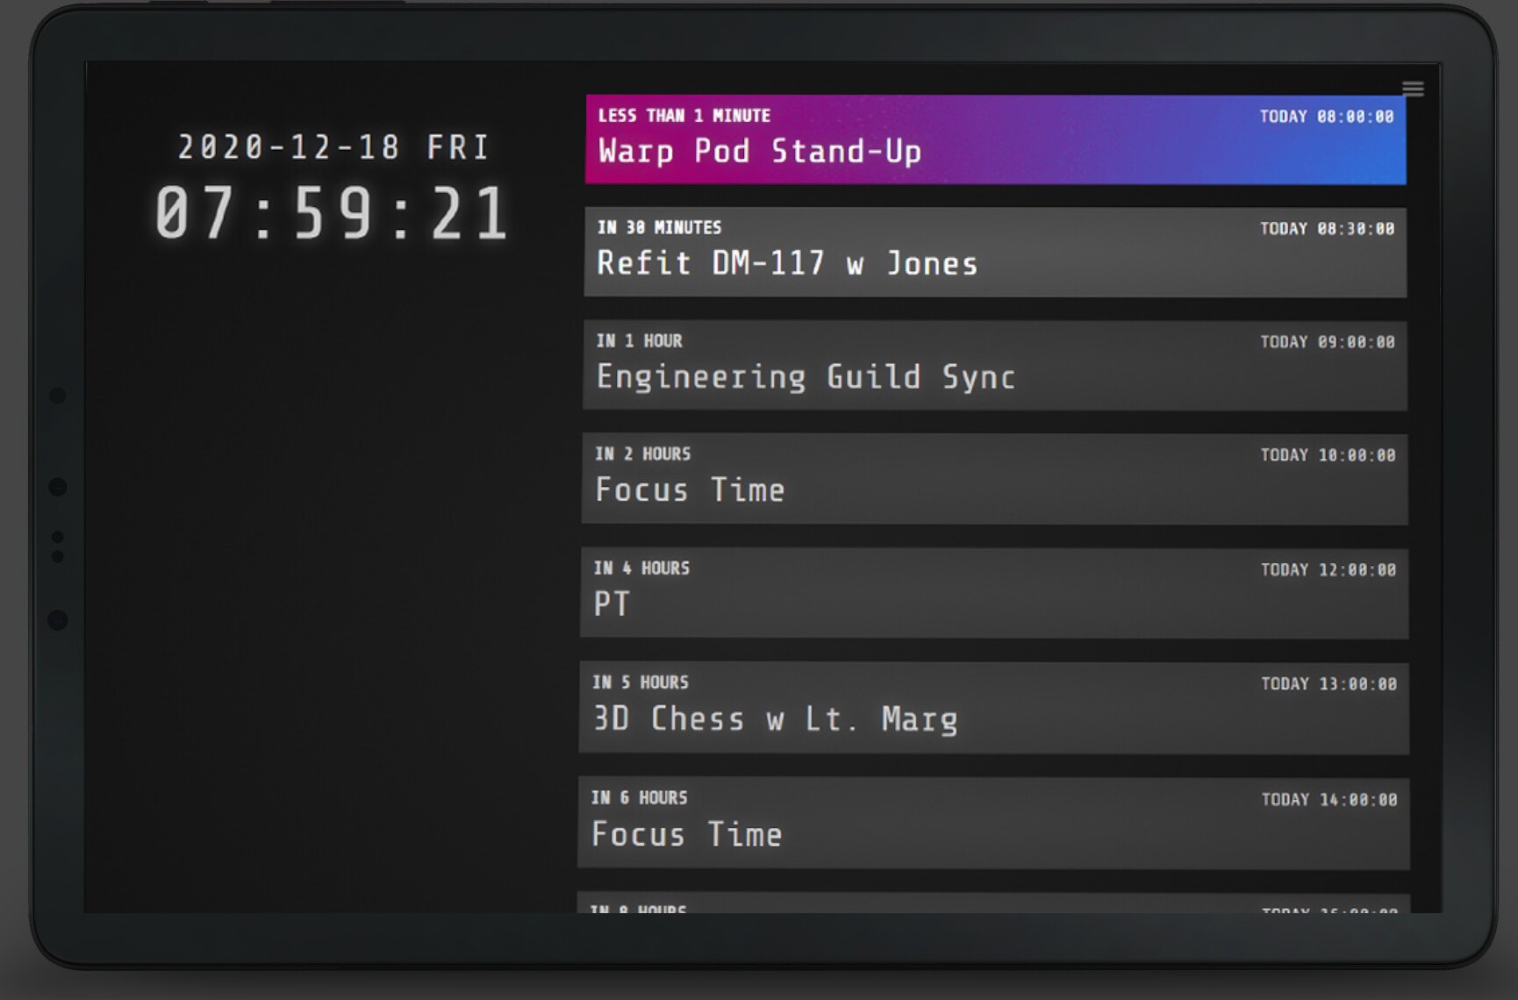This screenshot has width=1518, height=1000.
Task: Select the 3D Chess w Lt. Marg event
Action: pos(994,708)
